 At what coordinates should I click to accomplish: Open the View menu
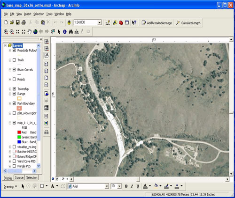tap(19, 14)
